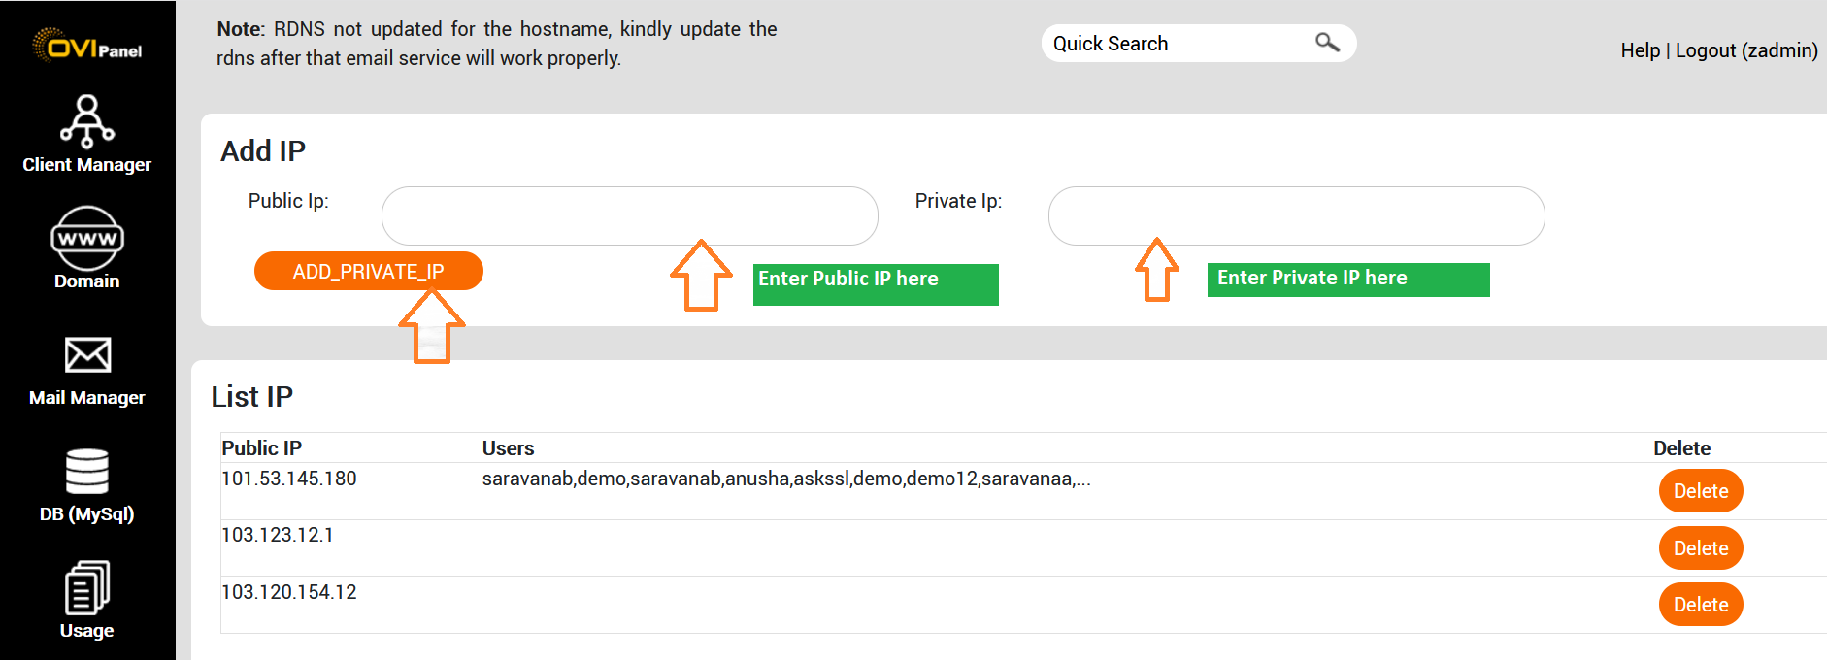Screen dimensions: 1827x660
Task: Delete the IP 103.120.154.12
Action: coord(1701,605)
